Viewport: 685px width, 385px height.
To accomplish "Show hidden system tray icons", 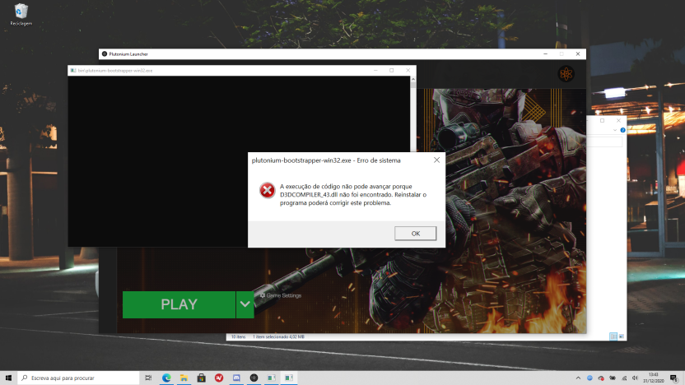I will tap(576, 378).
